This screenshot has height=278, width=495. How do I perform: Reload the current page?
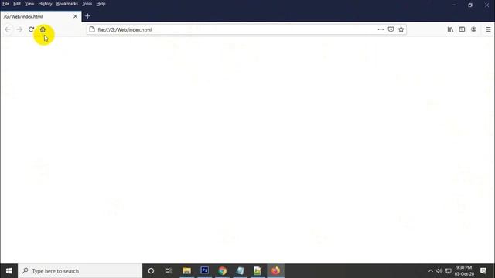coord(31,29)
